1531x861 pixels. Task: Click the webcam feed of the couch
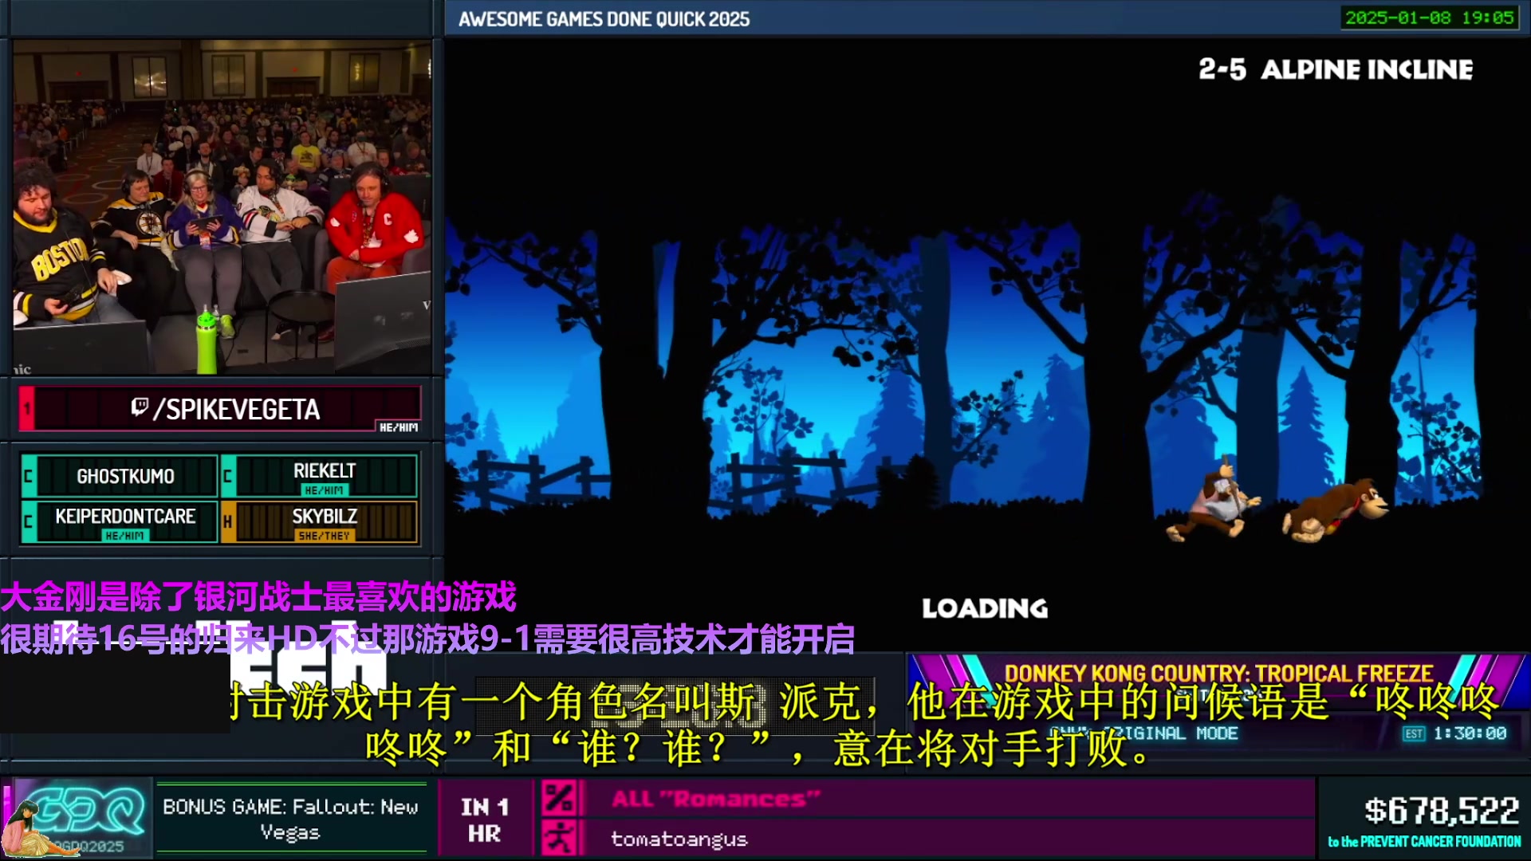222,207
